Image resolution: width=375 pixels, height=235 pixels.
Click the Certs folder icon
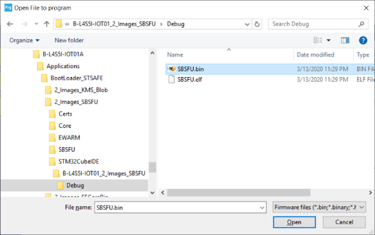coord(52,114)
